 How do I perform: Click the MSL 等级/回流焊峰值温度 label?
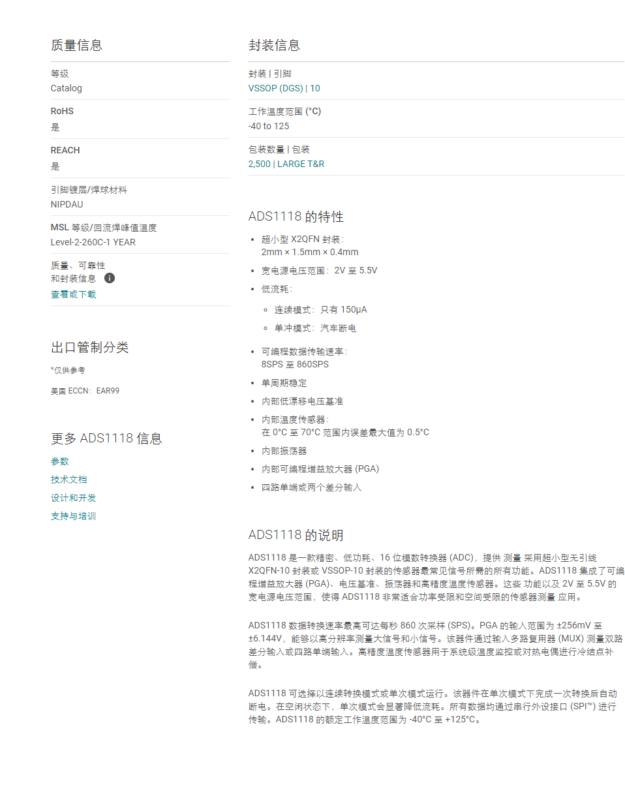[x=104, y=228]
